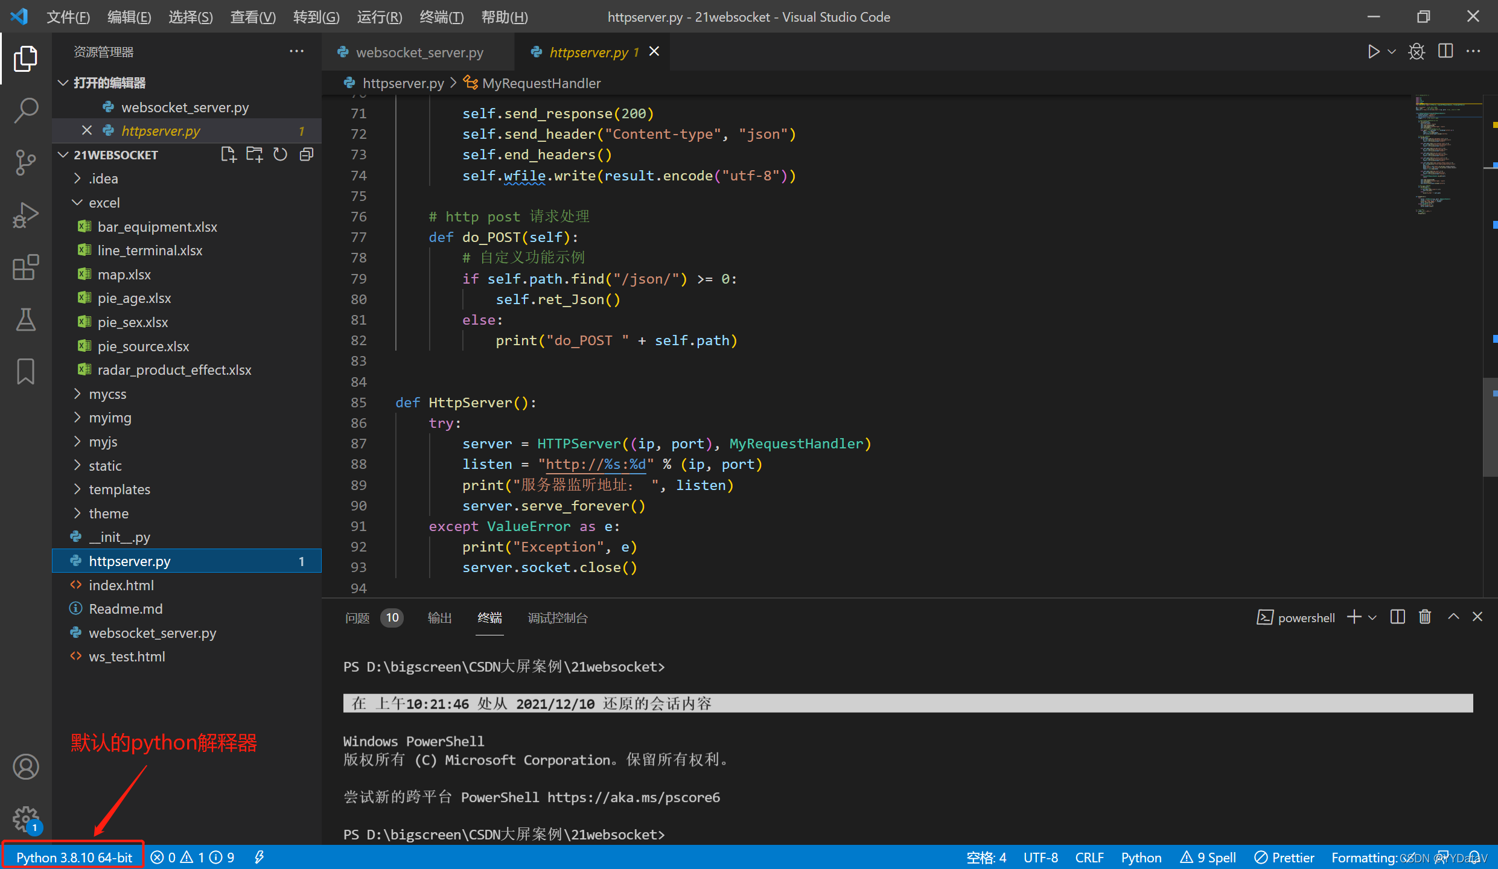The height and width of the screenshot is (869, 1498).
Task: Split the editor to the right
Action: (1445, 51)
